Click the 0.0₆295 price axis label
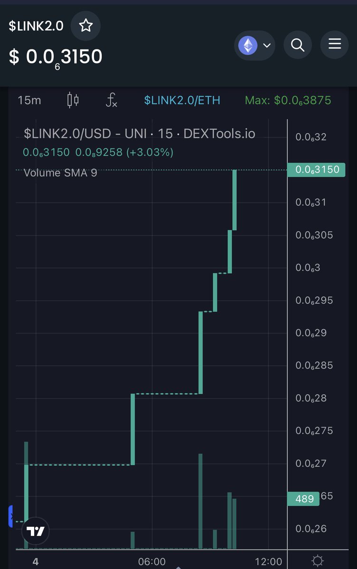The height and width of the screenshot is (569, 357). click(314, 301)
